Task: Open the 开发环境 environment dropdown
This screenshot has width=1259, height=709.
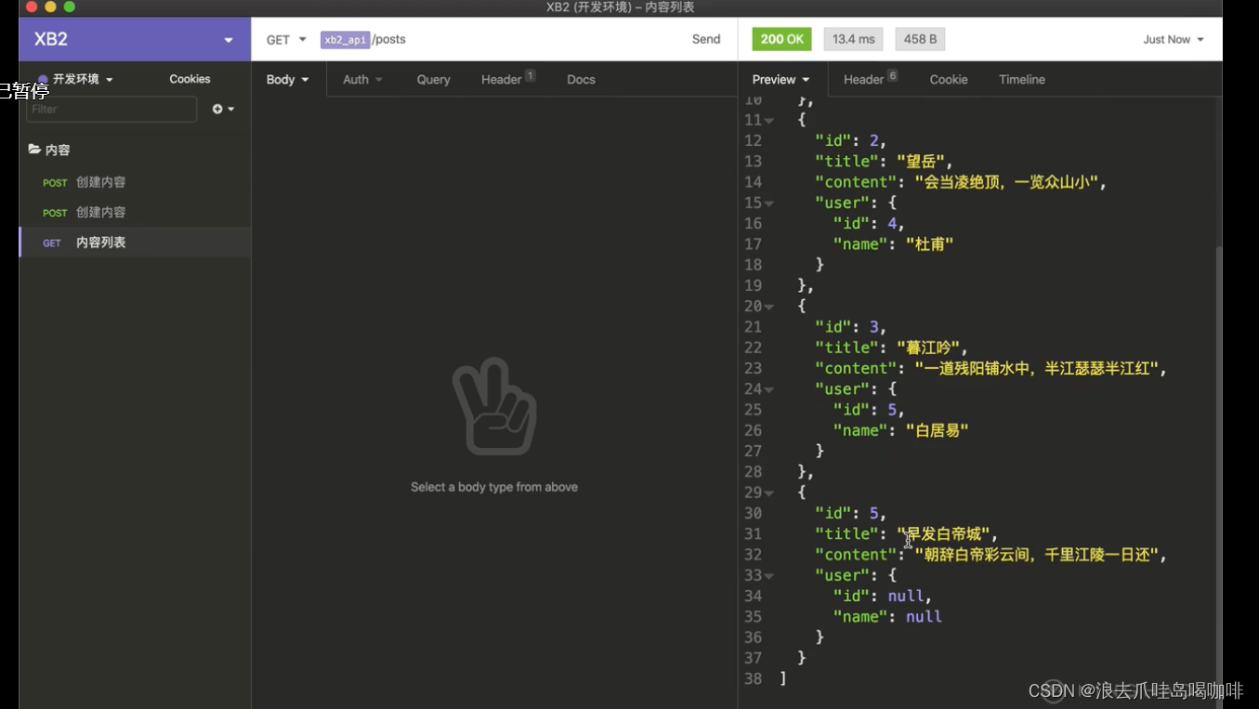Action: [75, 79]
